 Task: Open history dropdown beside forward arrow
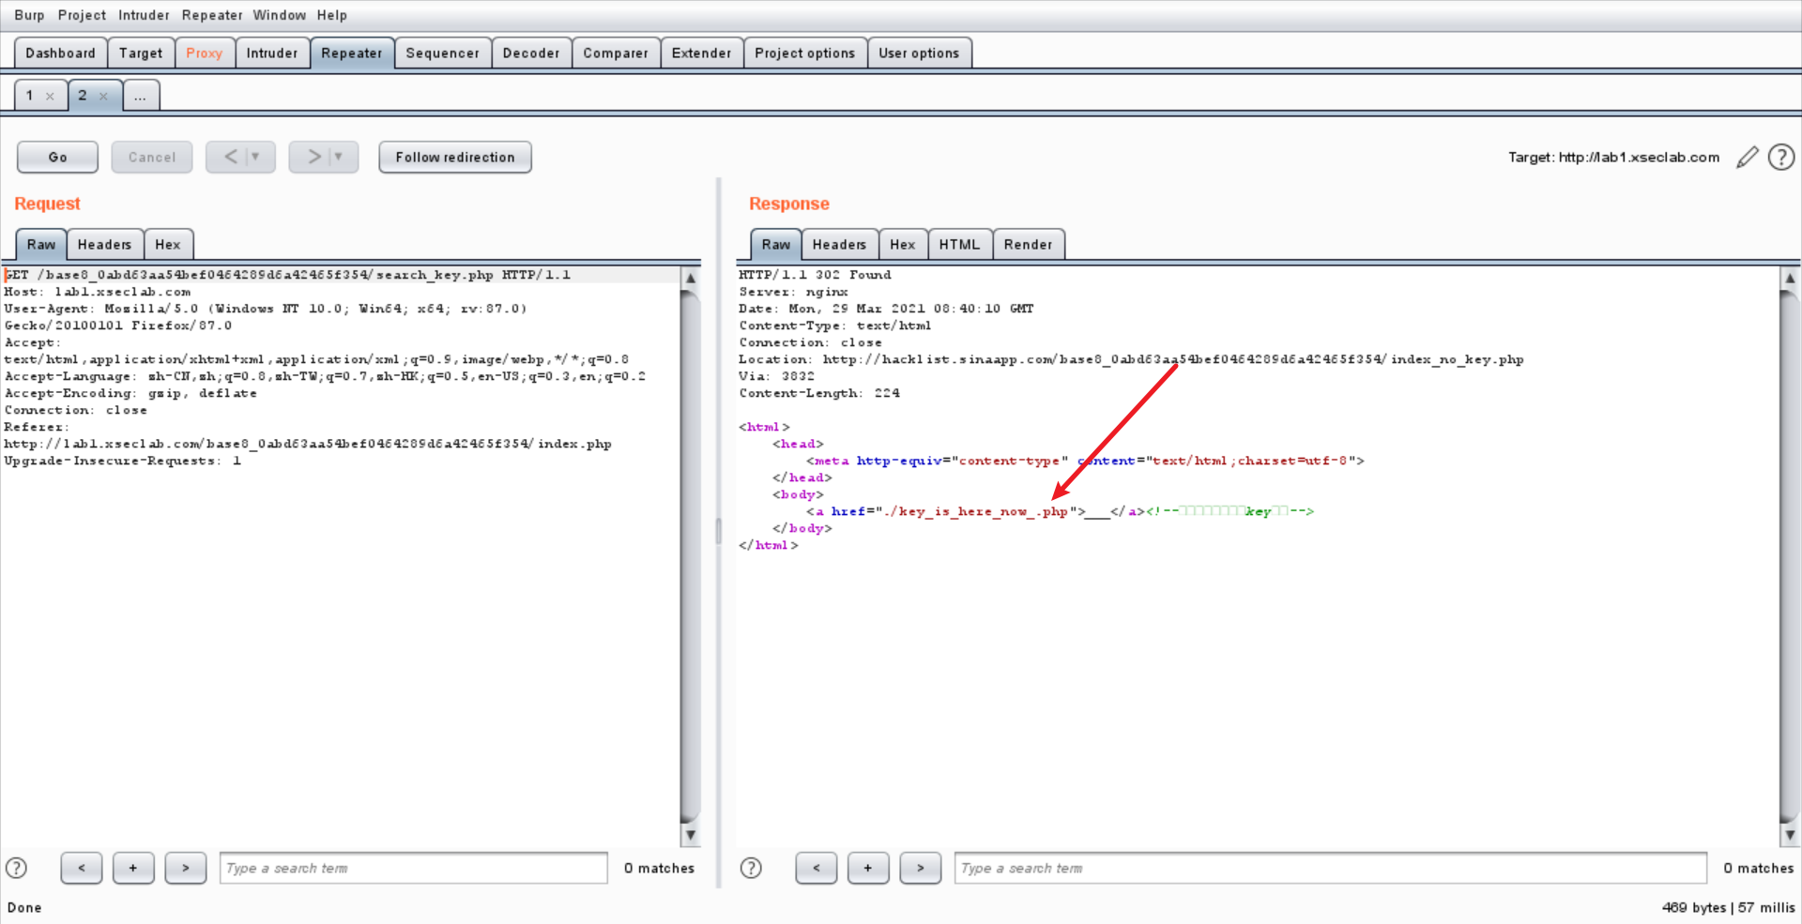[x=339, y=157]
